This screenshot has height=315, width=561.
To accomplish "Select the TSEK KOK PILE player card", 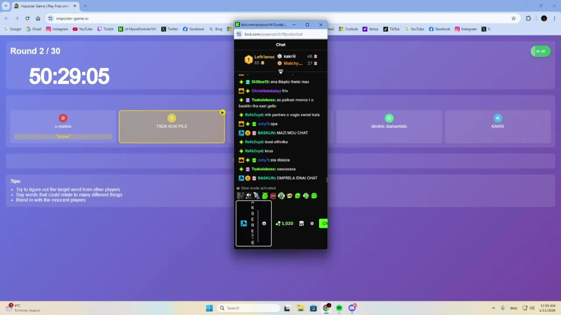I will point(172,126).
